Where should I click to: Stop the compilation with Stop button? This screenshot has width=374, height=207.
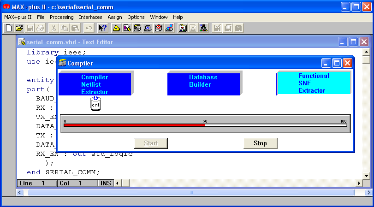pyautogui.click(x=261, y=143)
